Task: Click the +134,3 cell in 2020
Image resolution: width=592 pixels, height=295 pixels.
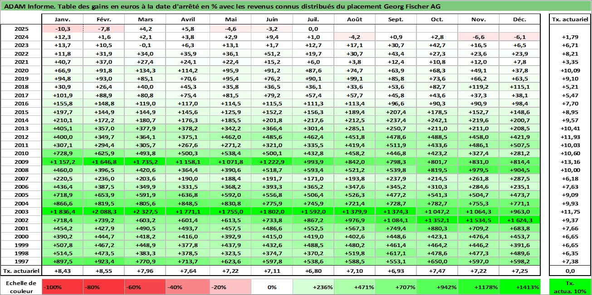Action: click(x=145, y=70)
